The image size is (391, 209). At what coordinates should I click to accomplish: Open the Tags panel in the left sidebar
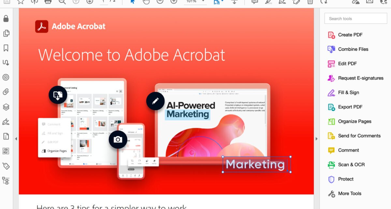click(6, 166)
